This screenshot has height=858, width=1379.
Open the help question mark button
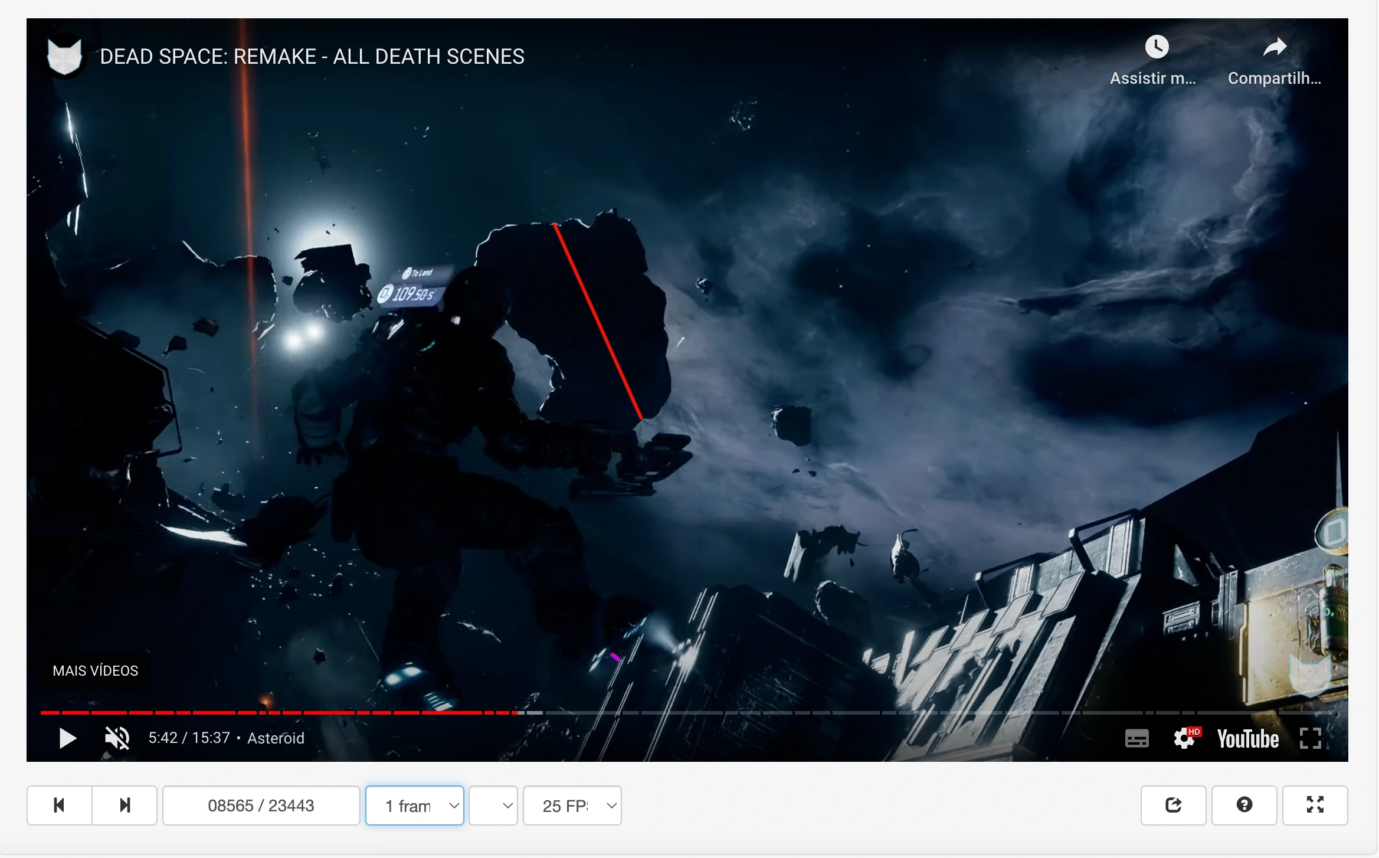click(1244, 805)
